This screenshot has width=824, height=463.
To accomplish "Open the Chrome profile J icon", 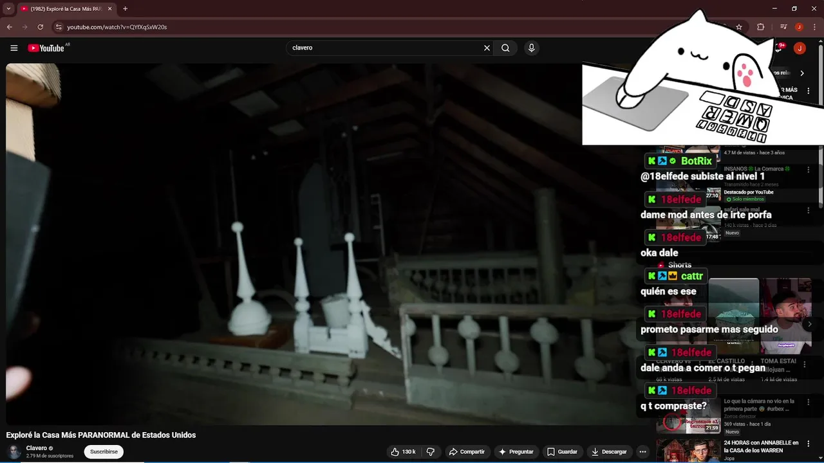I will pos(799,27).
